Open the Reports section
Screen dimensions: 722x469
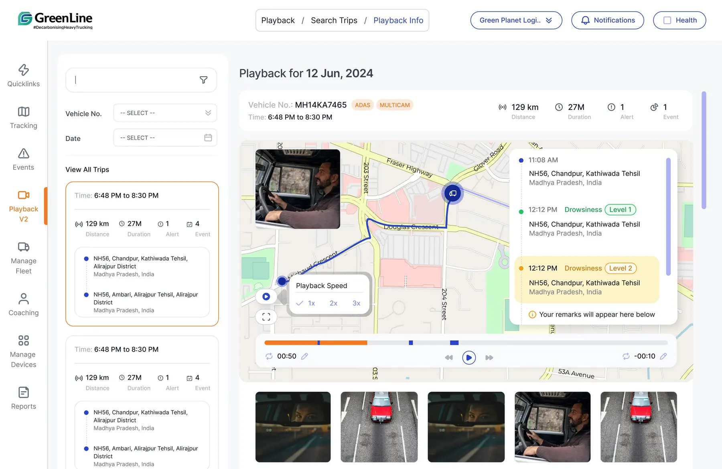click(24, 398)
